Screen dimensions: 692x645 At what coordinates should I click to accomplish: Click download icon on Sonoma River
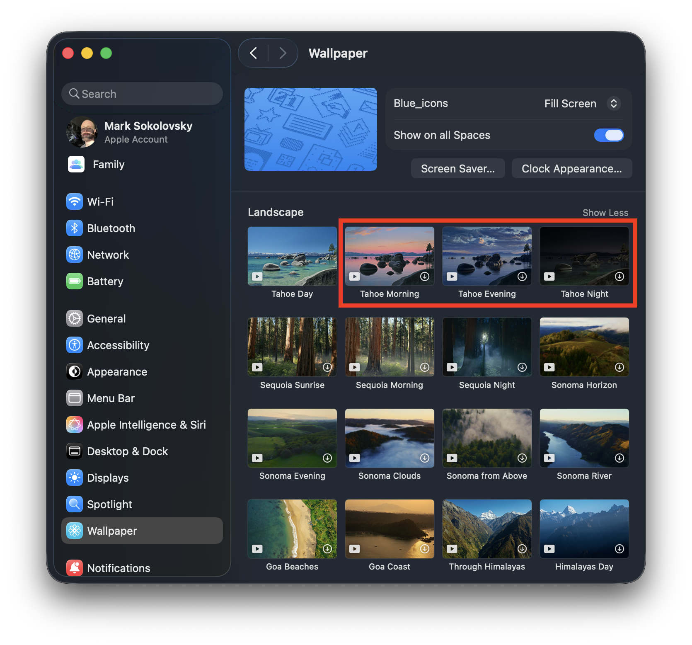pyautogui.click(x=619, y=458)
